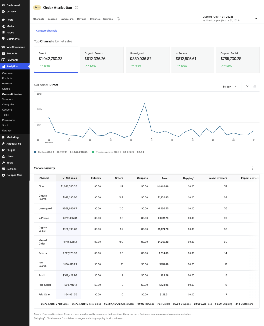Select the In Person channel card
The image size is (264, 326).
tap(192, 60)
